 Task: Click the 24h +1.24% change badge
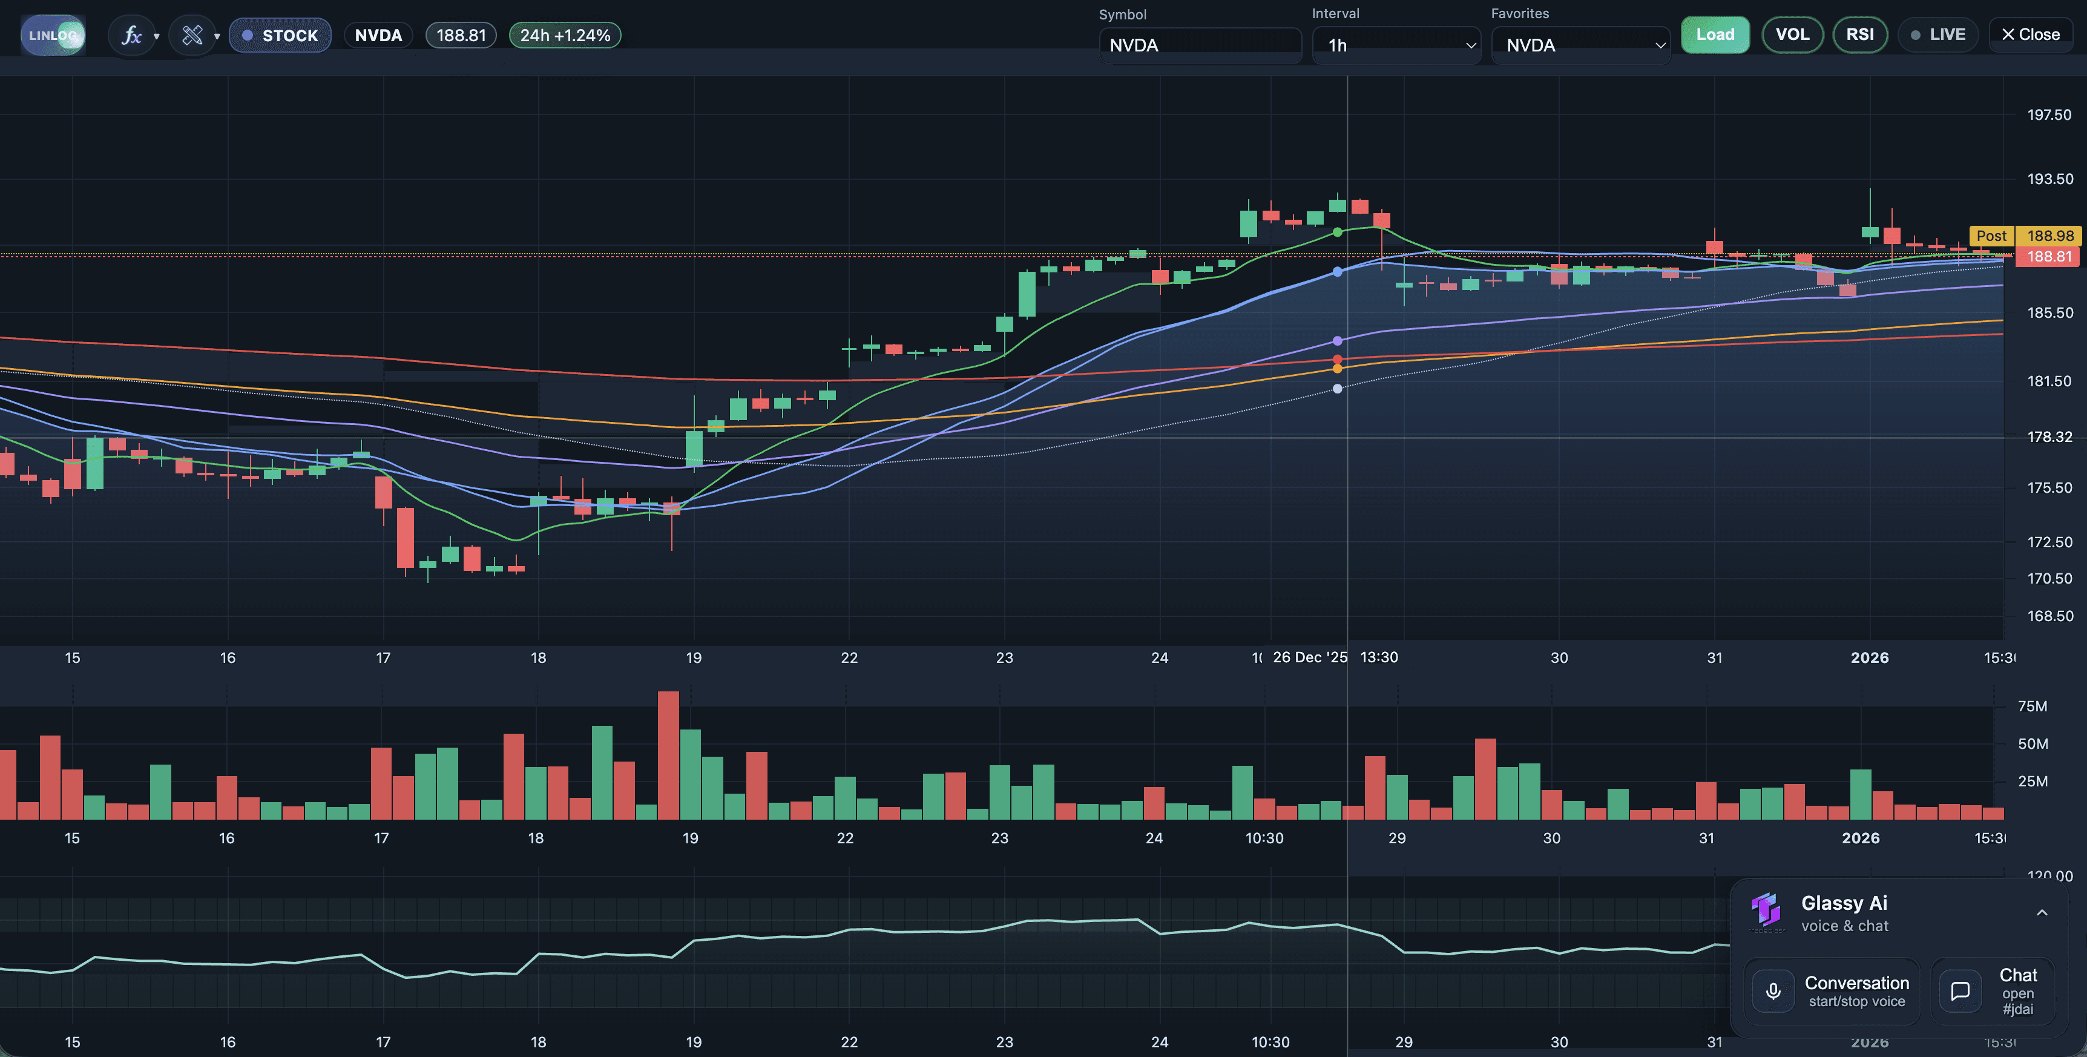[565, 36]
